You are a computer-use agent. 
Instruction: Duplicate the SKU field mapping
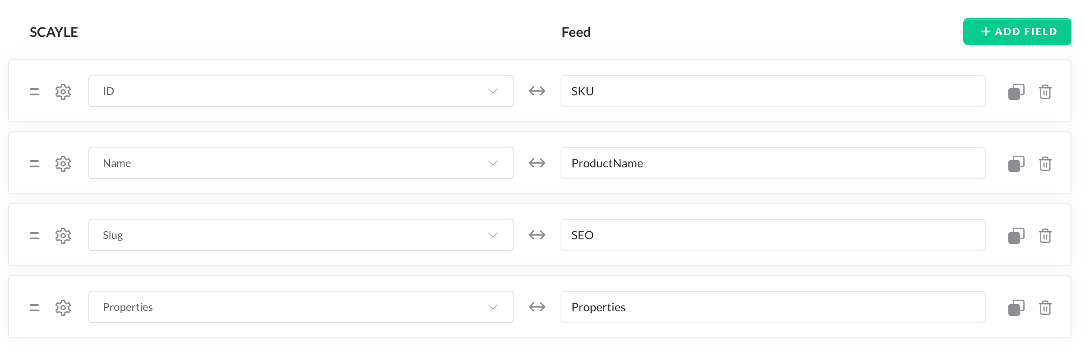[1016, 91]
